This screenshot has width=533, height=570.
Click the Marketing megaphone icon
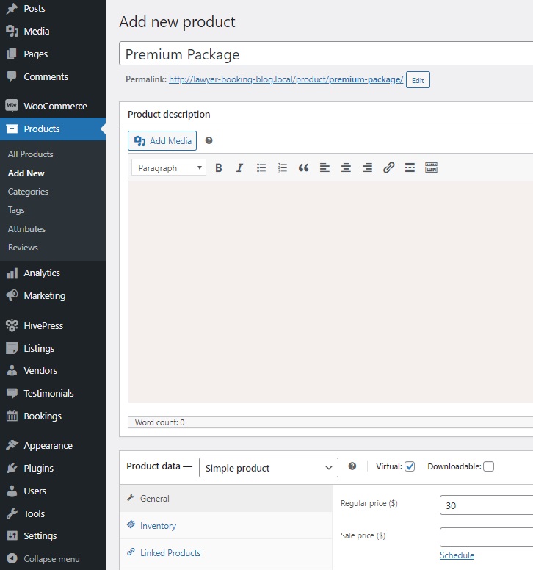(12, 295)
